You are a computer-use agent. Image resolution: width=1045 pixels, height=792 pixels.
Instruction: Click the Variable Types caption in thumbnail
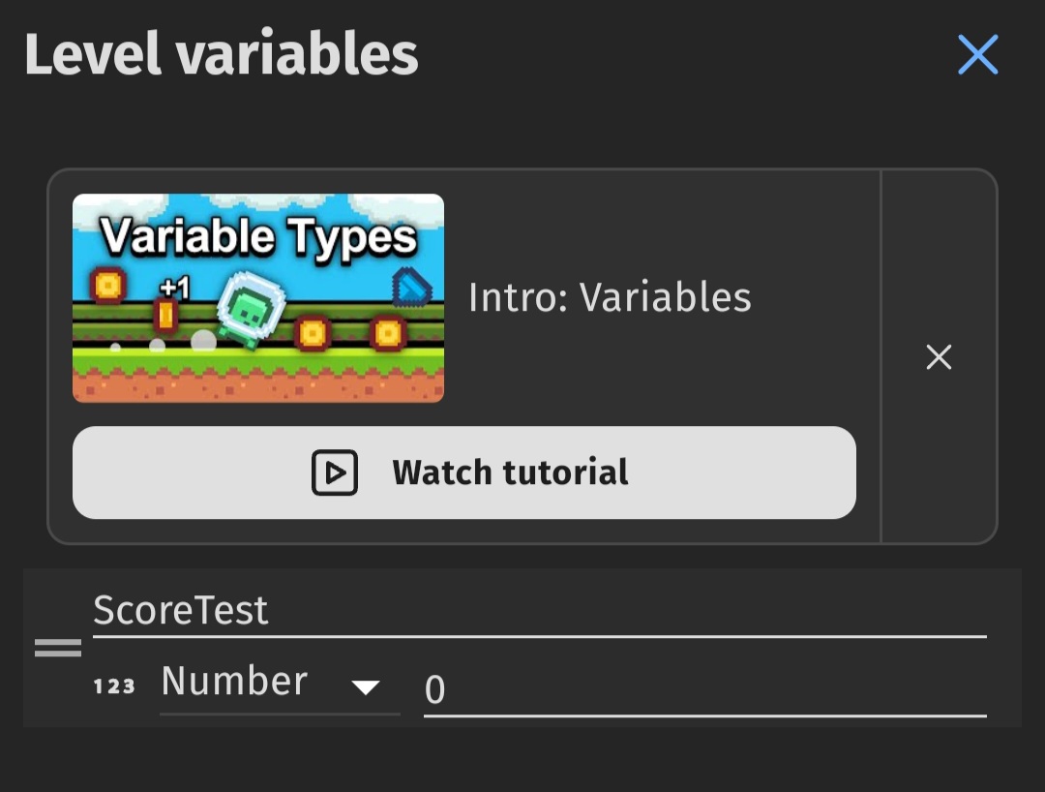pyautogui.click(x=258, y=236)
